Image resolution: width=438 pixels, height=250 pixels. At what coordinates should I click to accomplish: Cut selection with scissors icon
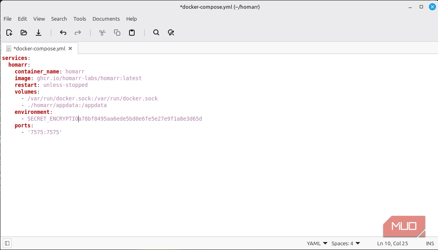102,33
